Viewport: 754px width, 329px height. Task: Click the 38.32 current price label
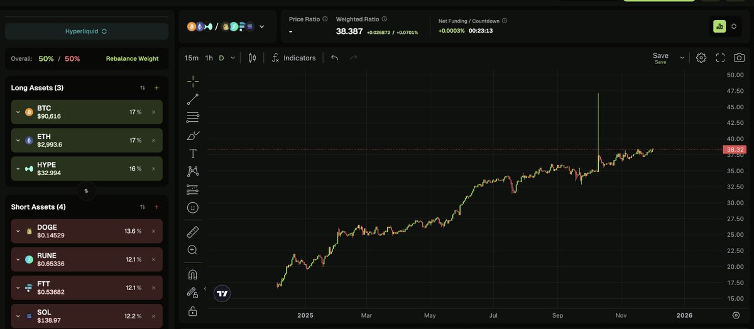(734, 149)
